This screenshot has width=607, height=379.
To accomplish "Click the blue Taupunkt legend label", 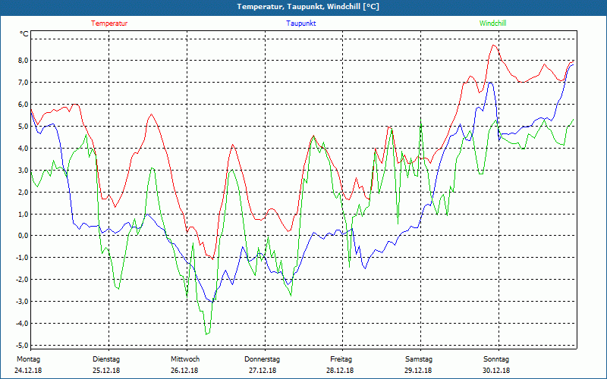I will (301, 23).
